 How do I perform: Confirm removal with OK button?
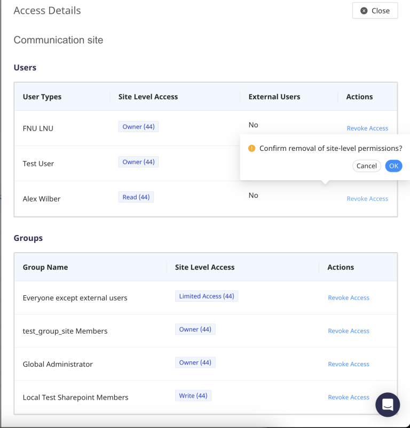tap(393, 166)
